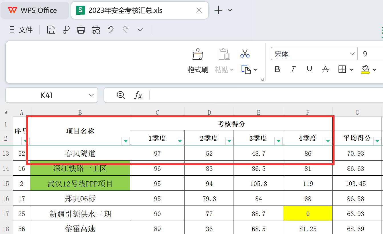Open filter dropdown for 4季度 column
The image size is (383, 234).
[x=328, y=141]
